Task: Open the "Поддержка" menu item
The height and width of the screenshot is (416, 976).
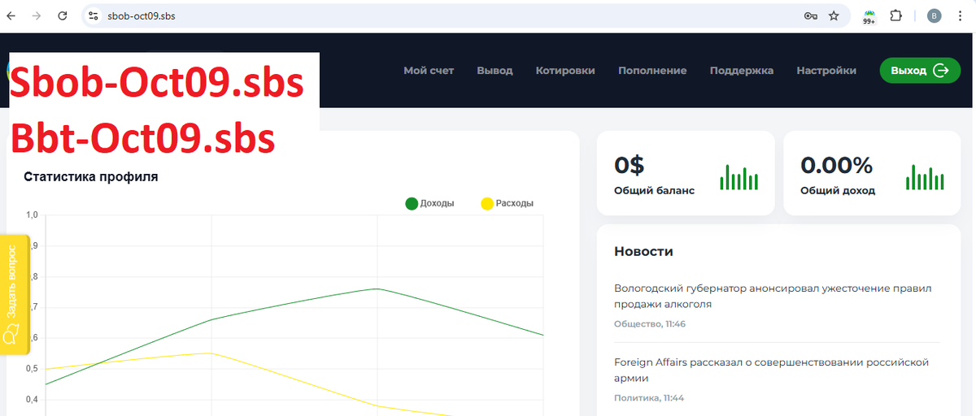Action: pos(742,71)
